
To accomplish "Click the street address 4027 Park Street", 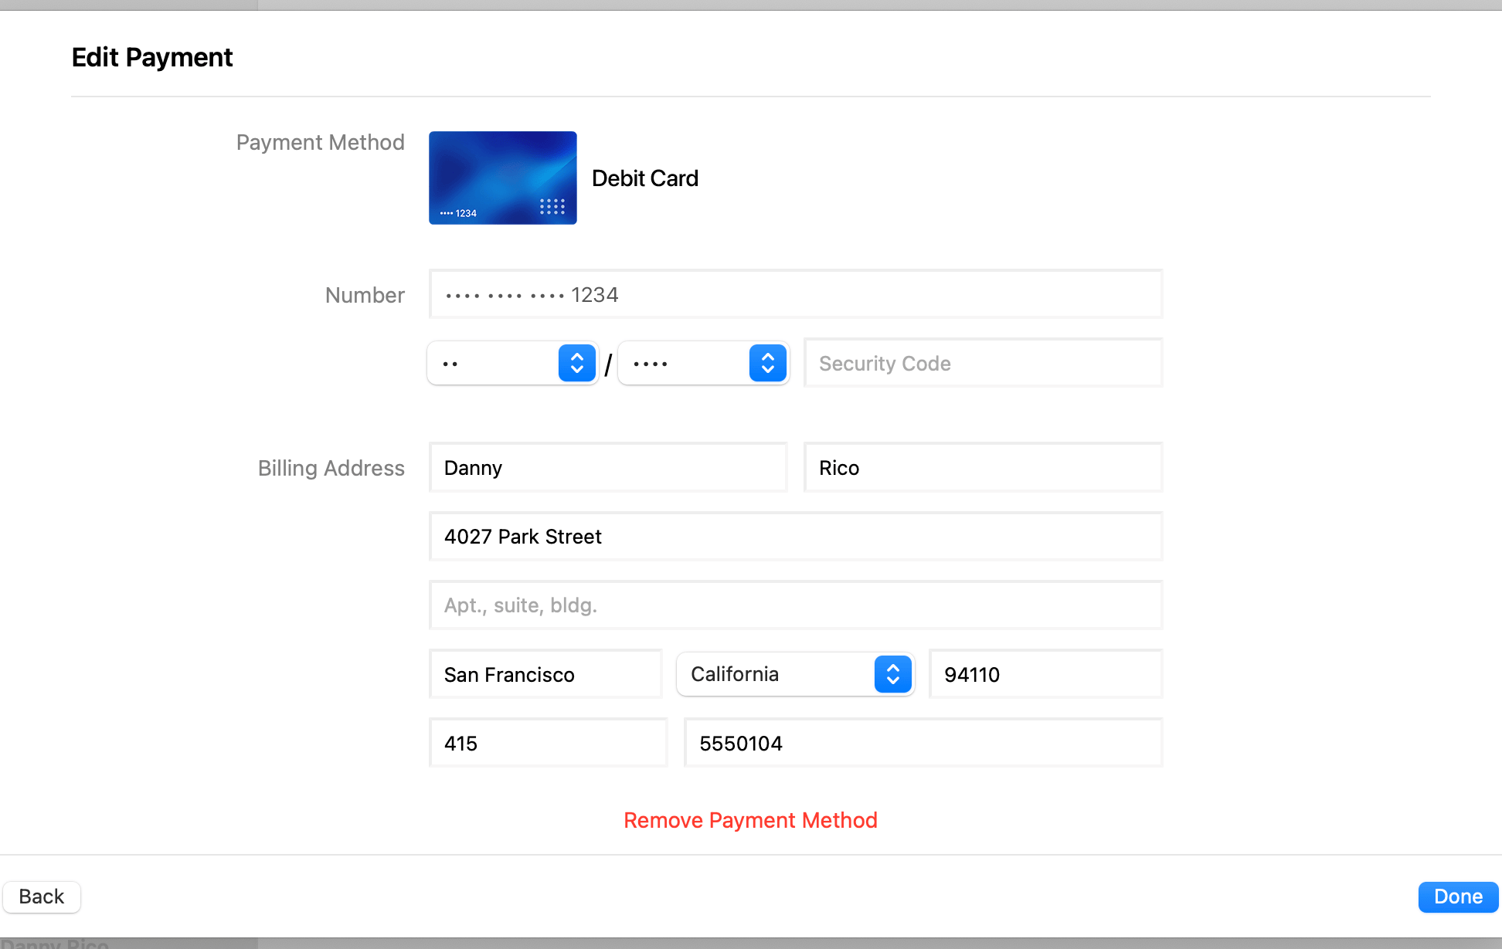I will pyautogui.click(x=796, y=536).
